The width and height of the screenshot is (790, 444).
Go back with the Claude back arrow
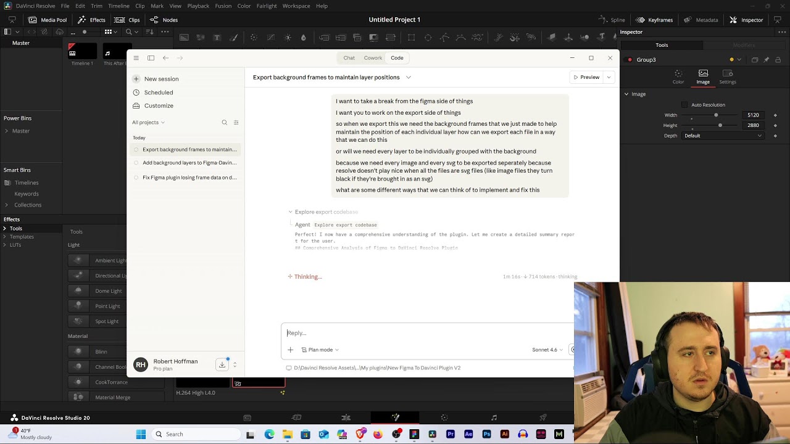pyautogui.click(x=165, y=58)
